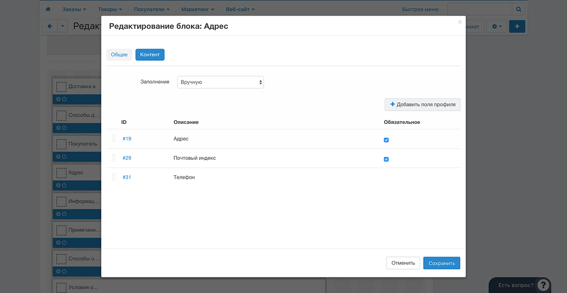Open the Заполнение dropdown

220,82
